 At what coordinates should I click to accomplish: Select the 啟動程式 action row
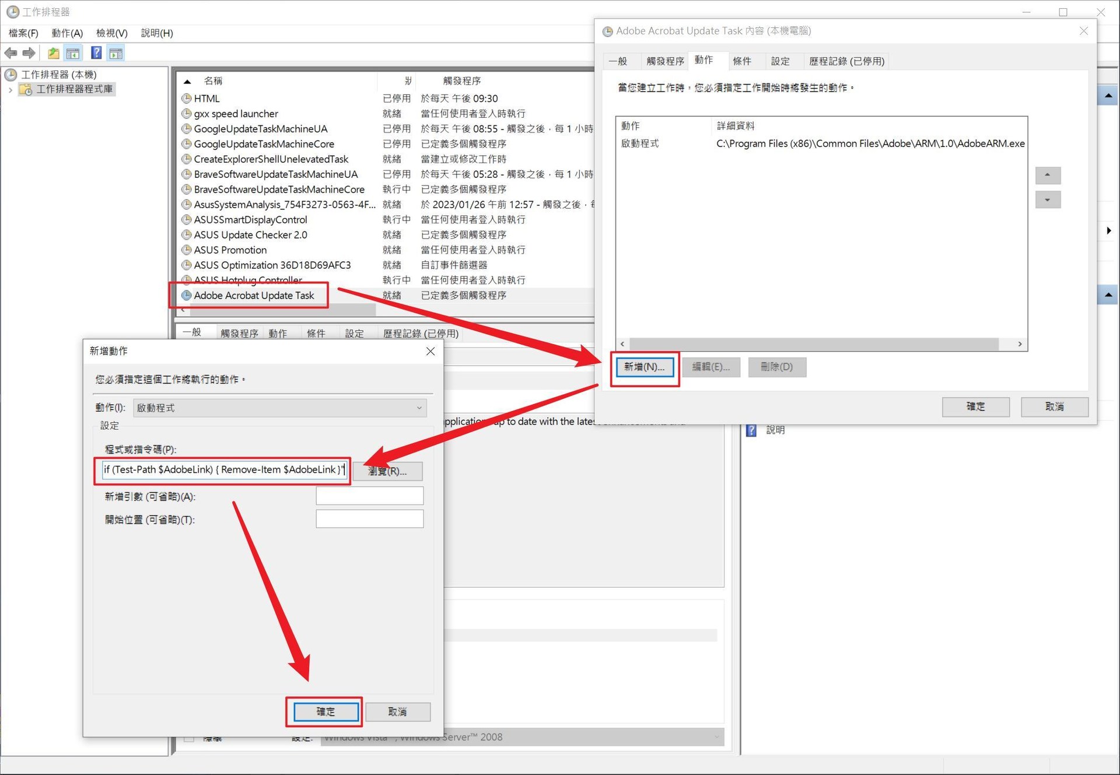[821, 143]
